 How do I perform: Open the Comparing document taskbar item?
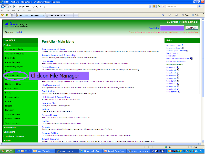(x=138, y=151)
